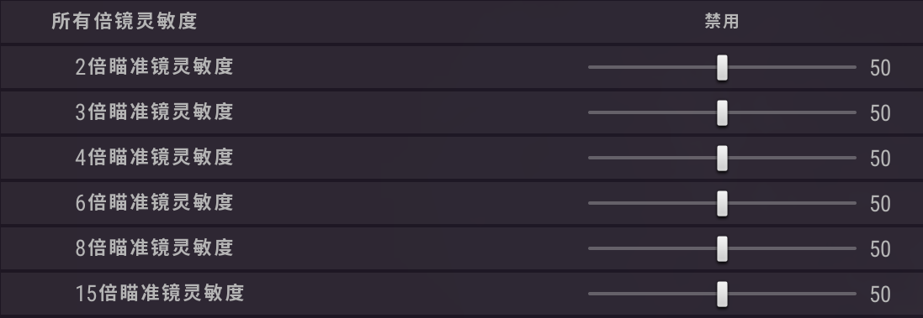923x318 pixels.
Task: Select the value 50 beside 8倍瞄准镜灵敏度
Action: coord(880,249)
